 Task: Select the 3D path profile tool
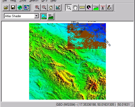click(96, 8)
